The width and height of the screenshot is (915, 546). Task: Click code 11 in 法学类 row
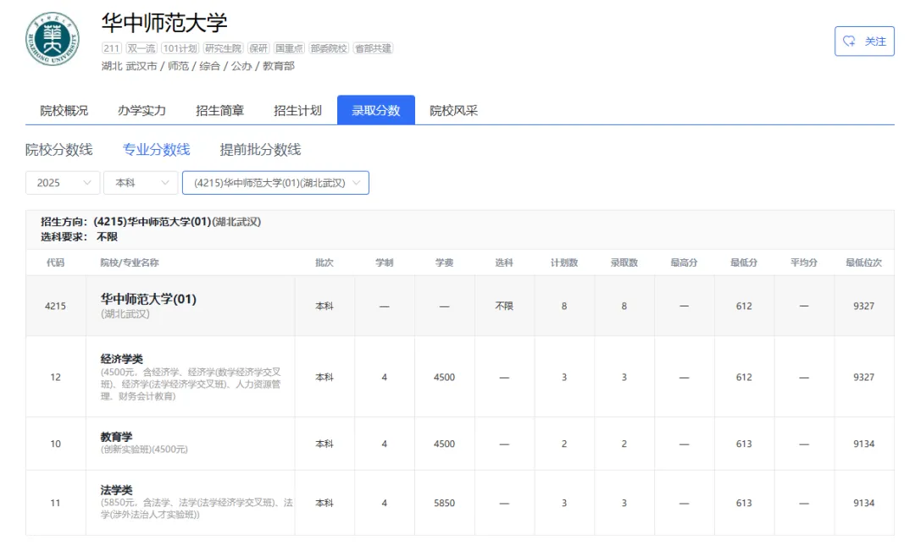[55, 503]
